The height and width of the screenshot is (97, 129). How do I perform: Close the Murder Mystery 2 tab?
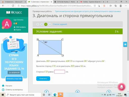(77, 2)
